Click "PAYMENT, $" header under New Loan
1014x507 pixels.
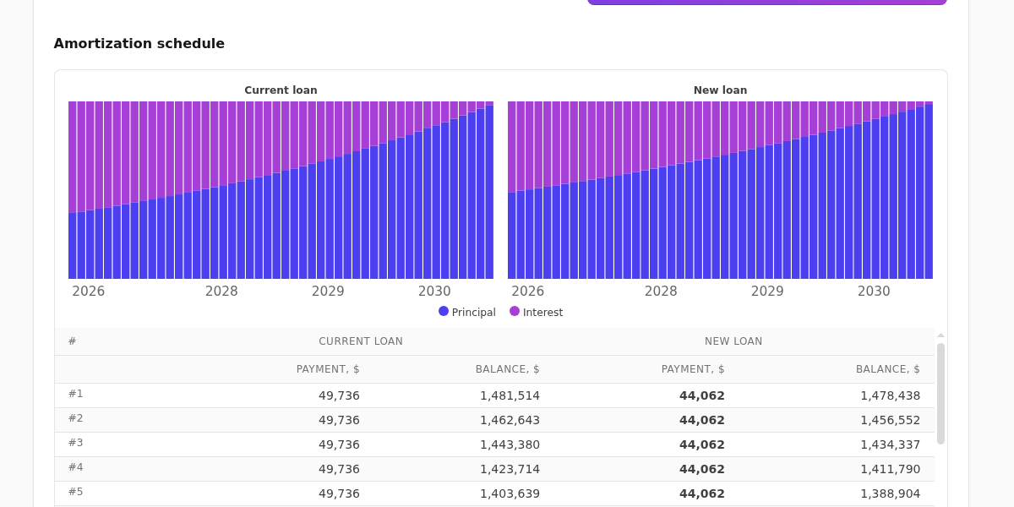(x=693, y=369)
